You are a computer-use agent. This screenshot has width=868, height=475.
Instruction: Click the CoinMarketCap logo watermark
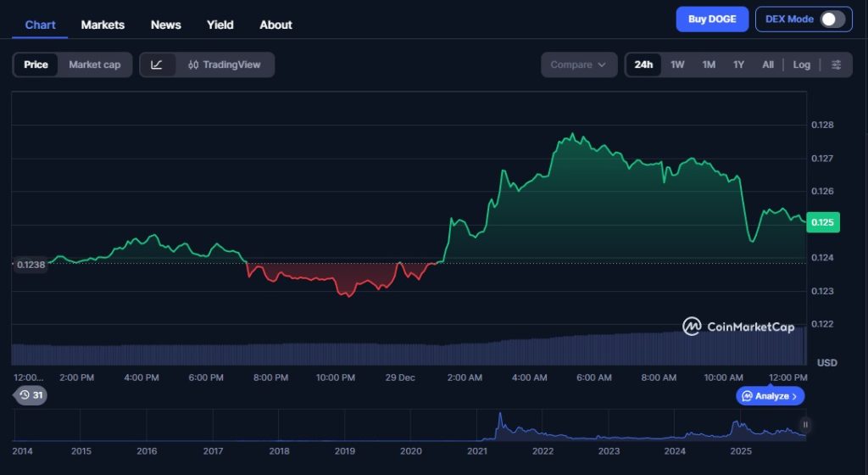[x=738, y=327]
